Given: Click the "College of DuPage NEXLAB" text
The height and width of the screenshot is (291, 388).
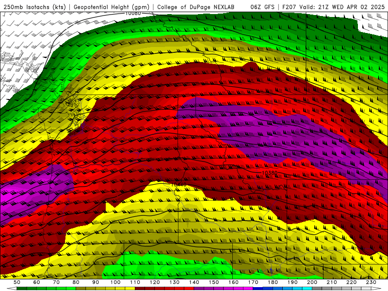Looking at the screenshot, I should (x=195, y=7).
